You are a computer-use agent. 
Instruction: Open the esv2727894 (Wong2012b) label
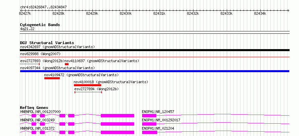click(x=96, y=89)
